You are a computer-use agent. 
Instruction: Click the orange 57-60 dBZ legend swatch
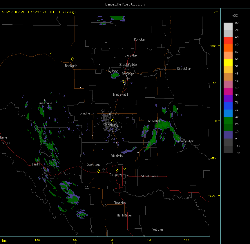click(x=228, y=48)
